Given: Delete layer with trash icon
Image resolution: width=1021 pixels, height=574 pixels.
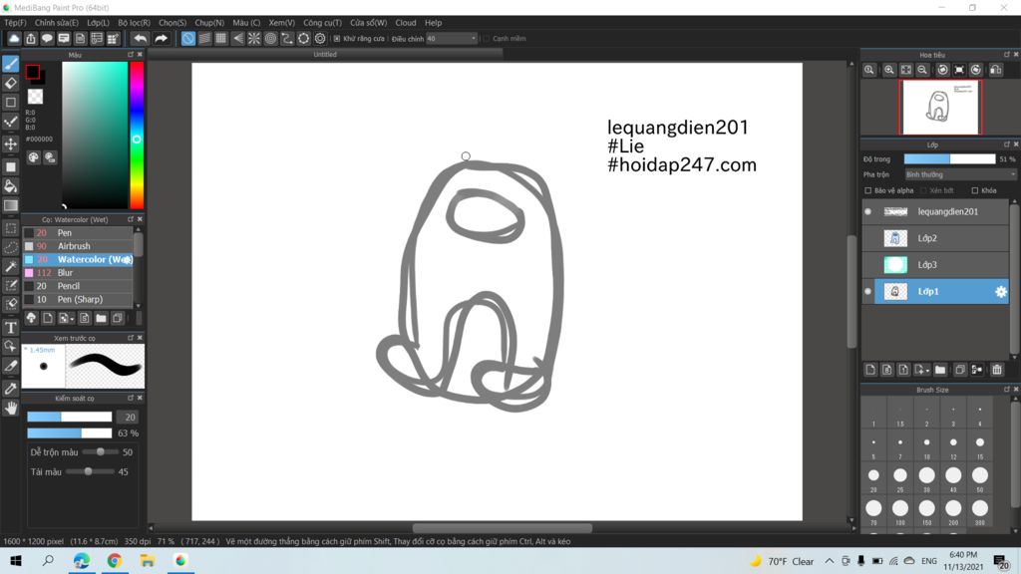Looking at the screenshot, I should click(x=997, y=370).
